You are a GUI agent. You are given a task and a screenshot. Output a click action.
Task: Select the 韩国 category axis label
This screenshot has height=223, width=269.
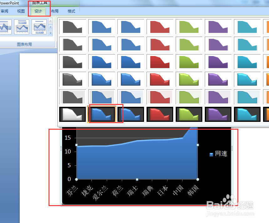point(193,190)
